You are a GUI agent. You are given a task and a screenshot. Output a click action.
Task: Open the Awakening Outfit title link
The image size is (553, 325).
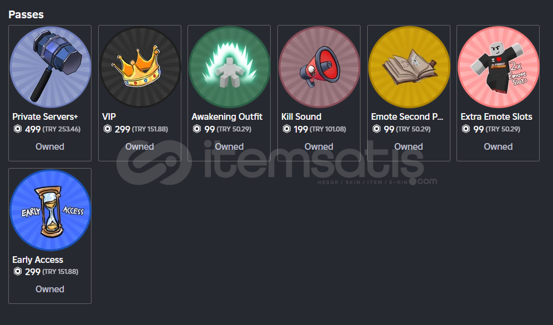227,116
